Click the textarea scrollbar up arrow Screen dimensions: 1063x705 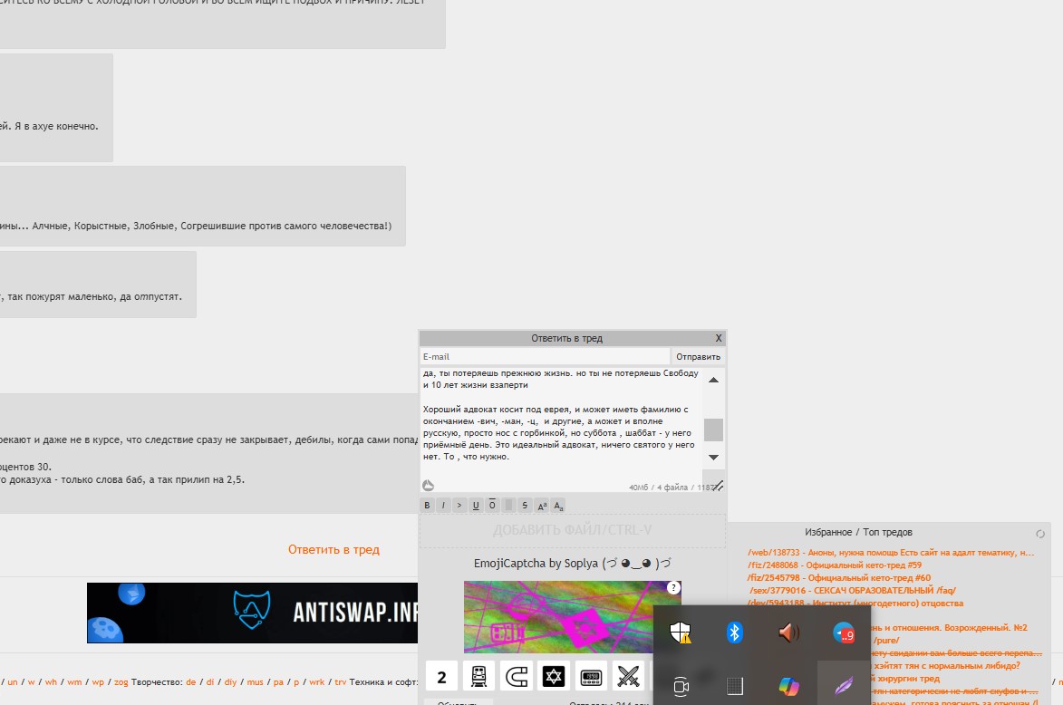tap(713, 381)
